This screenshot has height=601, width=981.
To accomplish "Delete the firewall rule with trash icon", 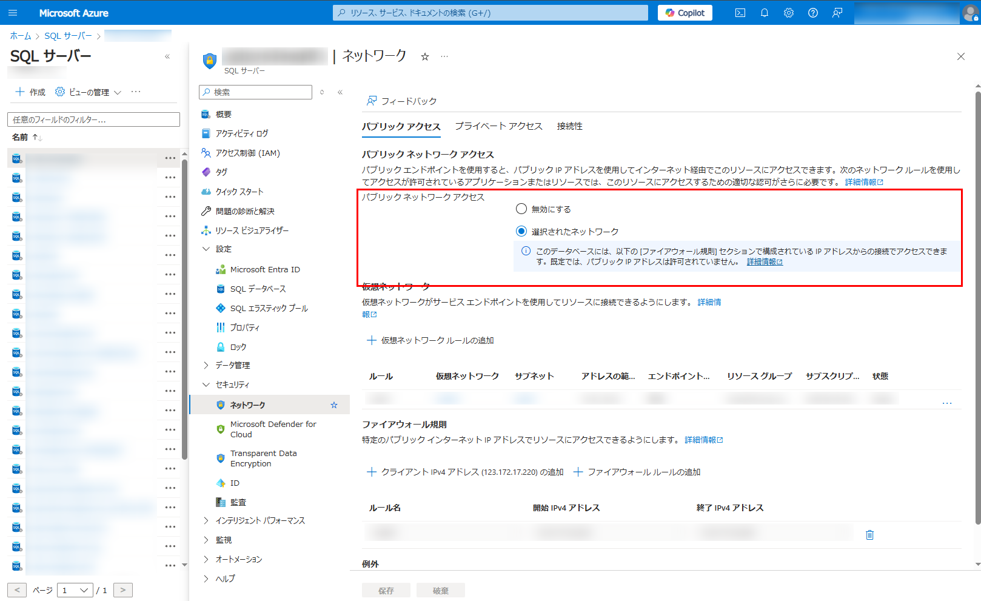I will [x=870, y=534].
